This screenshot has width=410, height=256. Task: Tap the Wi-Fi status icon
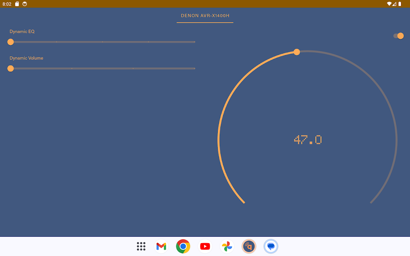[389, 4]
